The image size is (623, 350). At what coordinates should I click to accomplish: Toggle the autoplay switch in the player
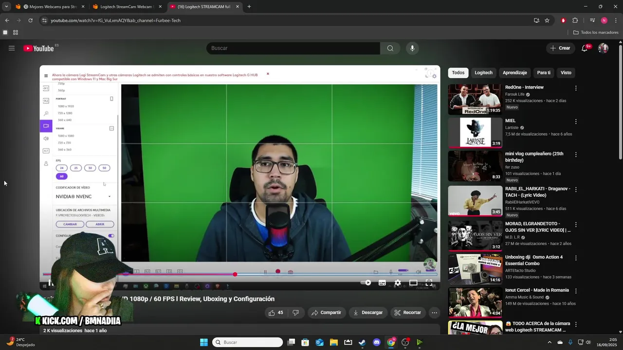pos(366,282)
